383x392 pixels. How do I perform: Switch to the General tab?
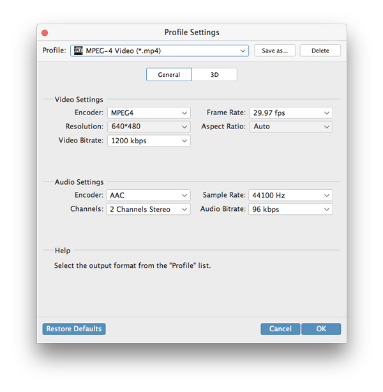pos(169,75)
